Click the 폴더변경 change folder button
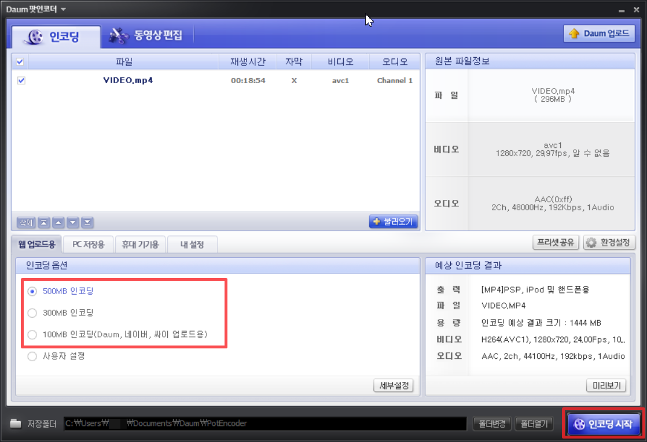The width and height of the screenshot is (647, 442). (x=492, y=424)
